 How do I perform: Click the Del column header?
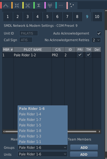coord(97,50)
